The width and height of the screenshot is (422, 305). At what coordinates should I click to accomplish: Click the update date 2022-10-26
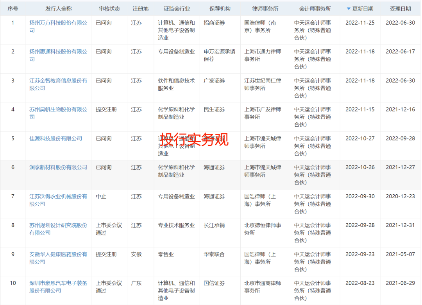pos(360,167)
